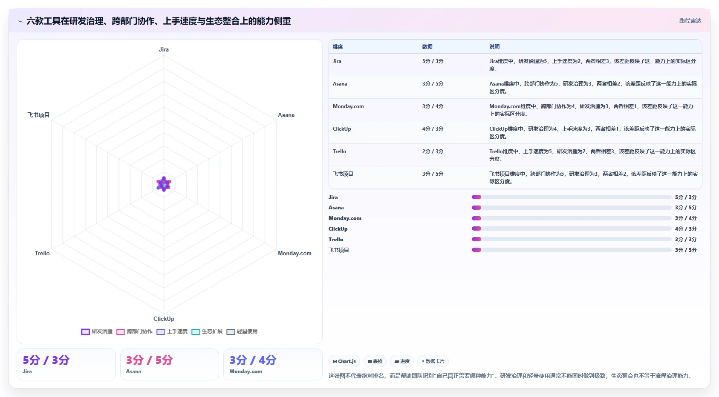
Task: Click the Trello description in the table
Action: pos(593,155)
